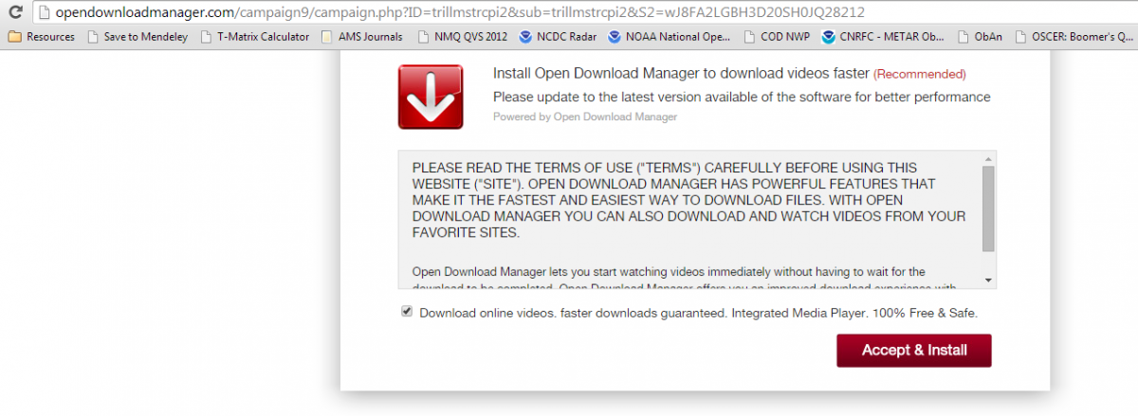Click the NOAA National Ope... favicon

(x=615, y=37)
